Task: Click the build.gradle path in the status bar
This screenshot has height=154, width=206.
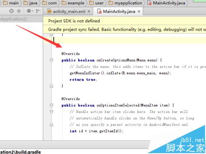Action: pos(20,152)
